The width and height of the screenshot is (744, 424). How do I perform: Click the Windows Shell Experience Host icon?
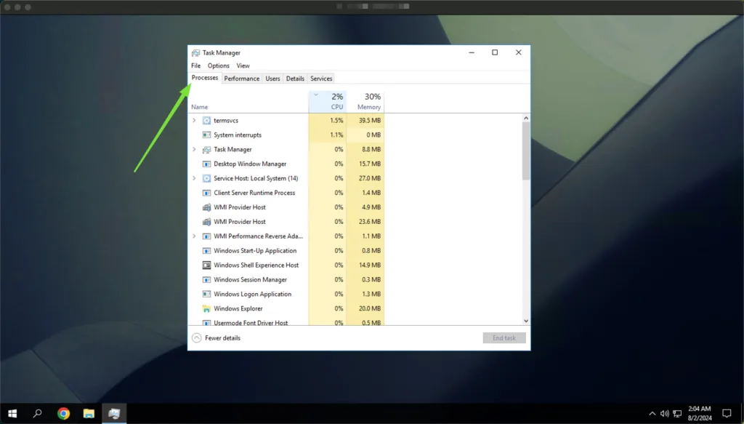[x=206, y=265]
